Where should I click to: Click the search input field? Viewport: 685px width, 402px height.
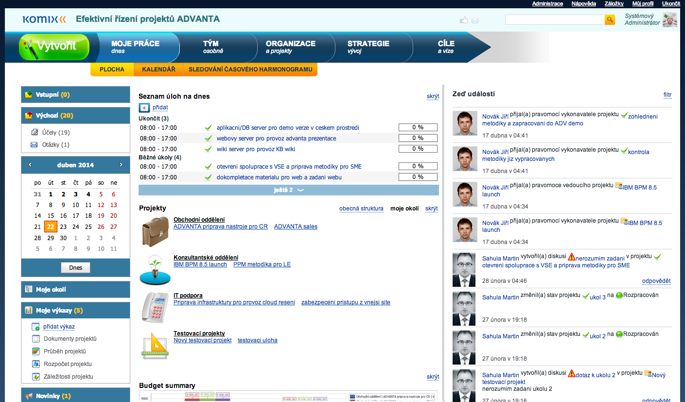[555, 19]
